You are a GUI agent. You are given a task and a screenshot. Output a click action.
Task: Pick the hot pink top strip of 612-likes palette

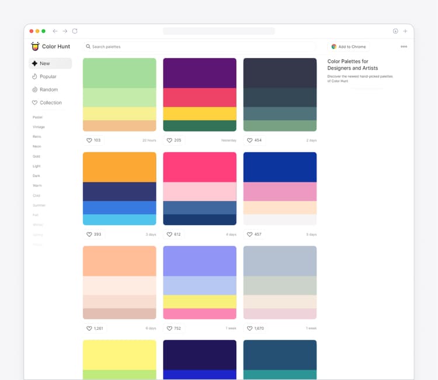200,167
